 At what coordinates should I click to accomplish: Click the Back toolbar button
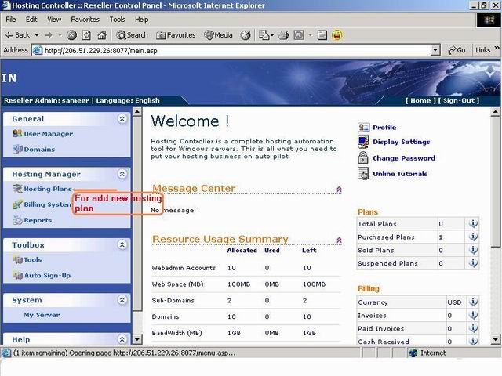coord(17,35)
